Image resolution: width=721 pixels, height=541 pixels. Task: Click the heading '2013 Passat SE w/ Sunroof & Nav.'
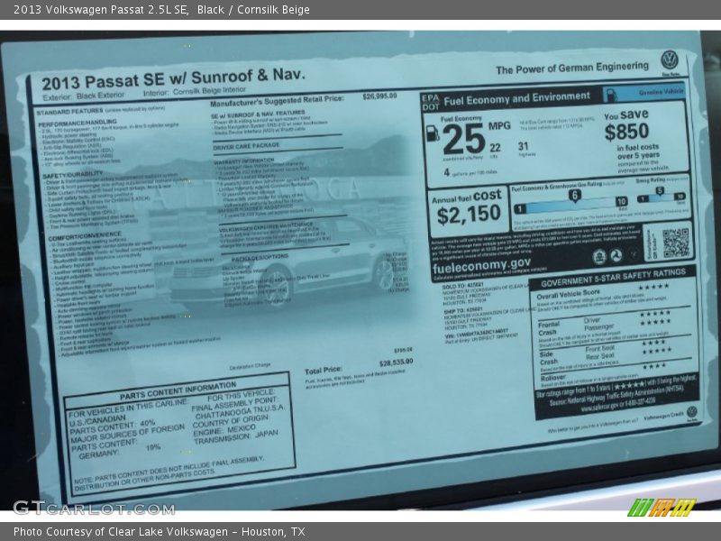coord(173,78)
